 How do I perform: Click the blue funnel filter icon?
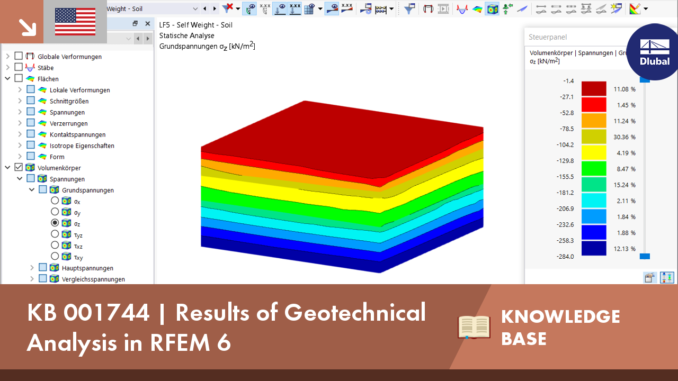tap(409, 8)
